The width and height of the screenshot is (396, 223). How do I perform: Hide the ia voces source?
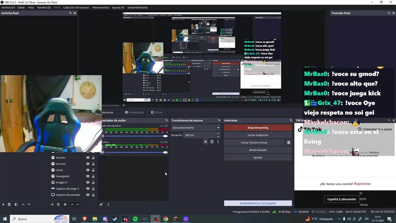88,164
